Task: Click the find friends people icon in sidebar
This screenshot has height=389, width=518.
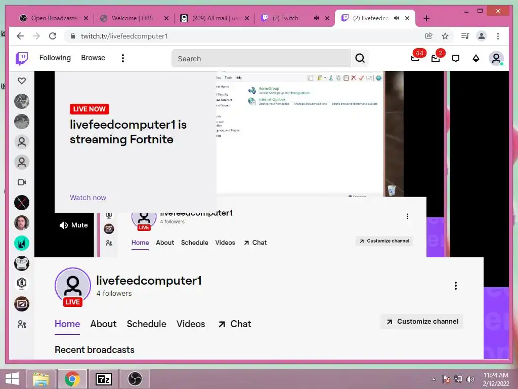Action: point(22,324)
